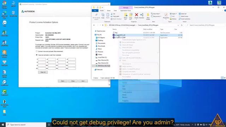The width and height of the screenshot is (226, 127).
Task: Click the Search Crack_AutoDesk folder search box
Action: coord(205,25)
